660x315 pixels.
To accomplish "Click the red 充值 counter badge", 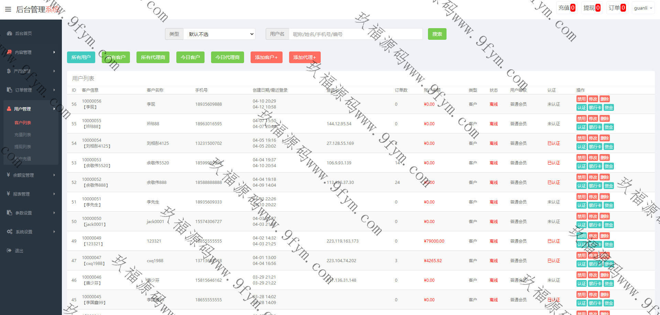I will coord(573,8).
